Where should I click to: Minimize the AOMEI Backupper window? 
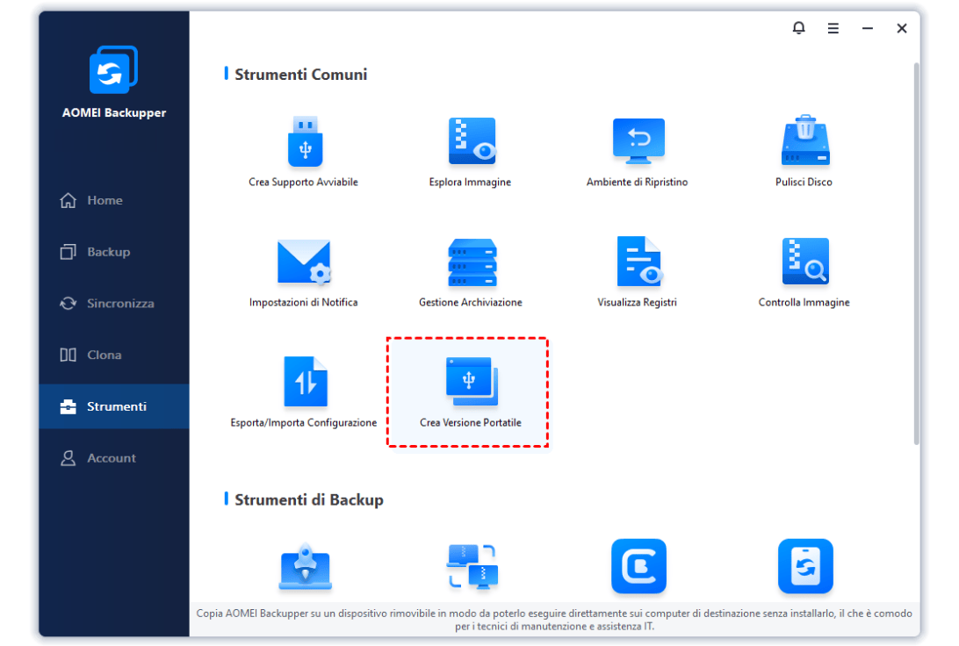pyautogui.click(x=868, y=28)
